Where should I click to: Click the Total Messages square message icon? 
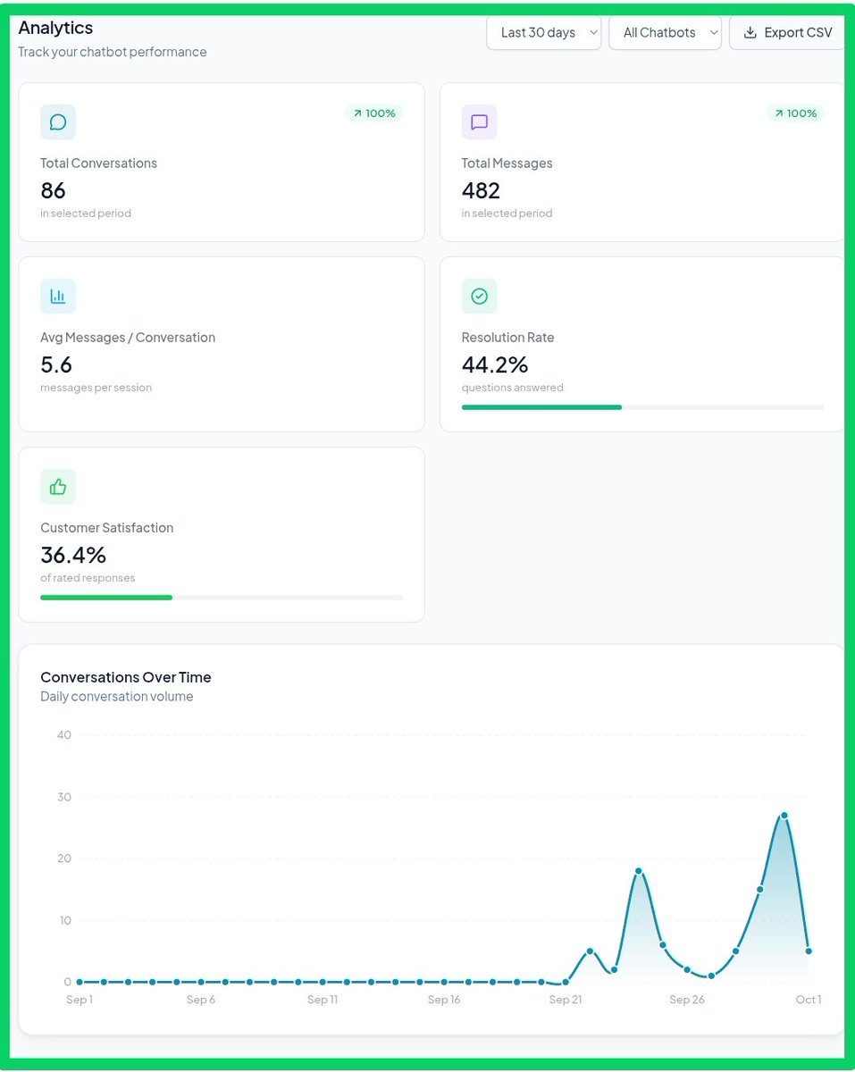pyautogui.click(x=479, y=122)
